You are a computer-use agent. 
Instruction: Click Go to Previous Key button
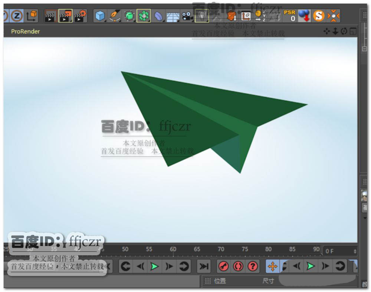coord(126,266)
